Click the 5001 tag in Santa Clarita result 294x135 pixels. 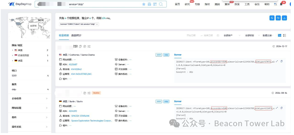[158, 55]
